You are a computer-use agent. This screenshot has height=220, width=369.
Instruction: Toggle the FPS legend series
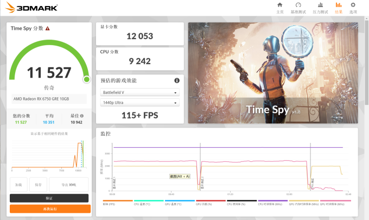pos(118,202)
